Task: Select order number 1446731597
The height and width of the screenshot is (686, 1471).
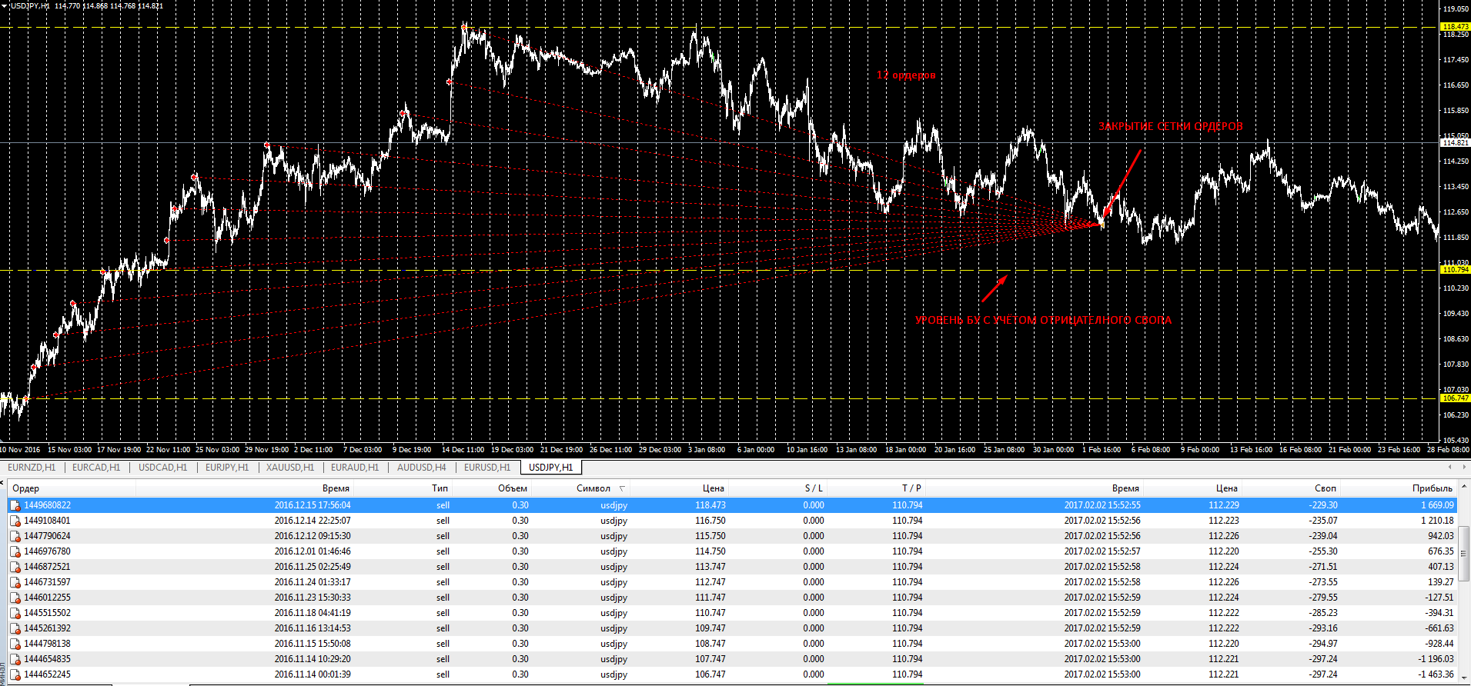Action: [47, 582]
